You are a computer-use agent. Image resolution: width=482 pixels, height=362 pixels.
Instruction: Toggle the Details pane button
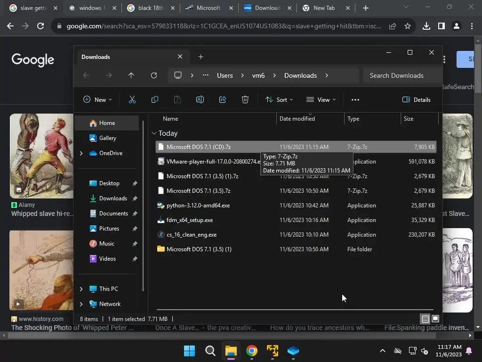417,100
